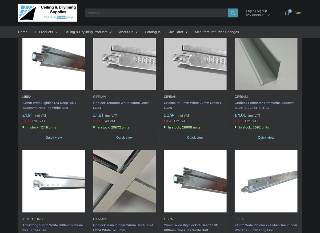Open Rigidlock24 Main Tee Runner 3600mm link

click(266, 228)
